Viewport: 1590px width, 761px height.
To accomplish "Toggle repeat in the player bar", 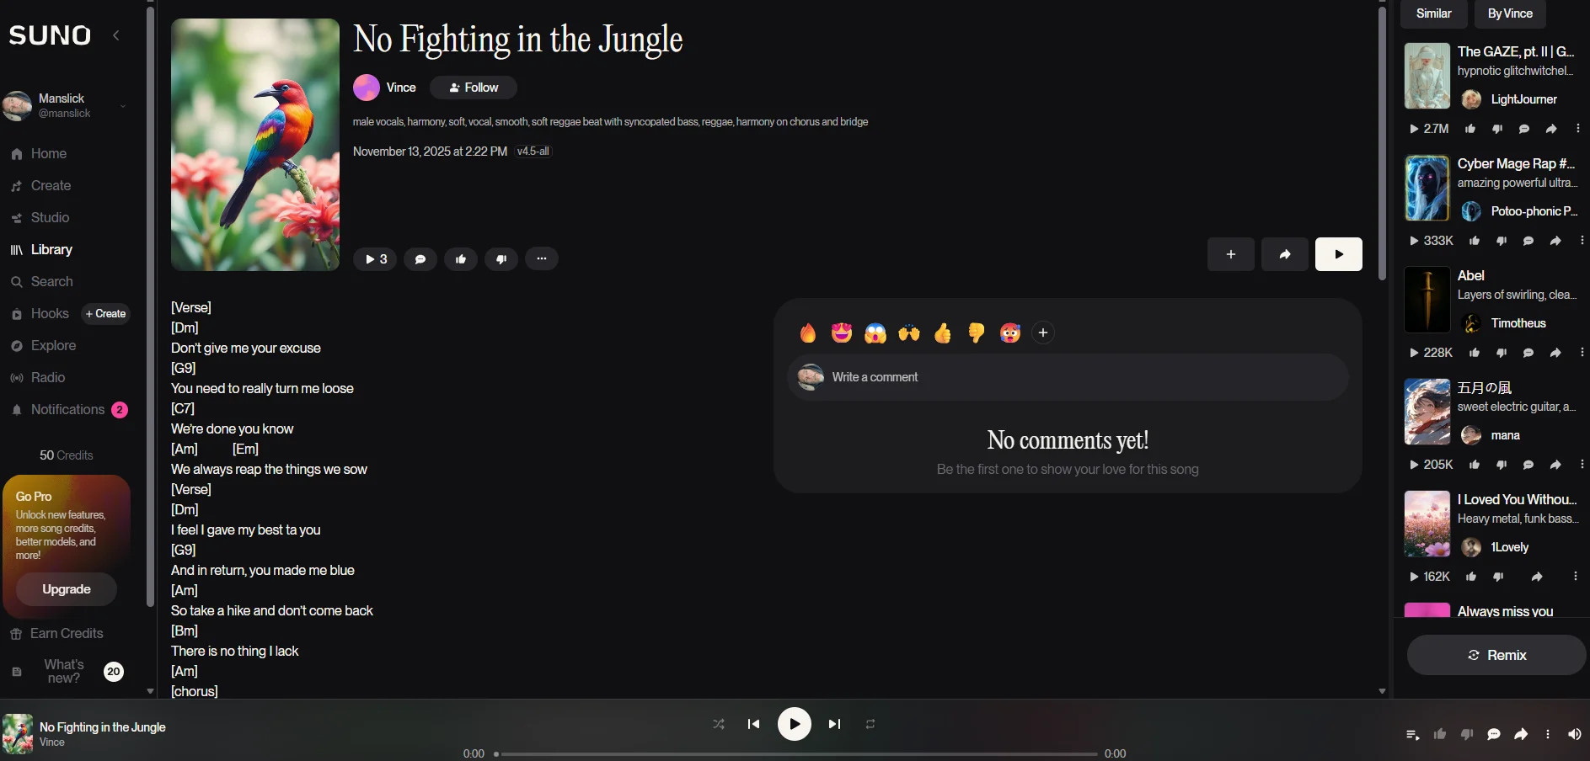I will coord(870,724).
